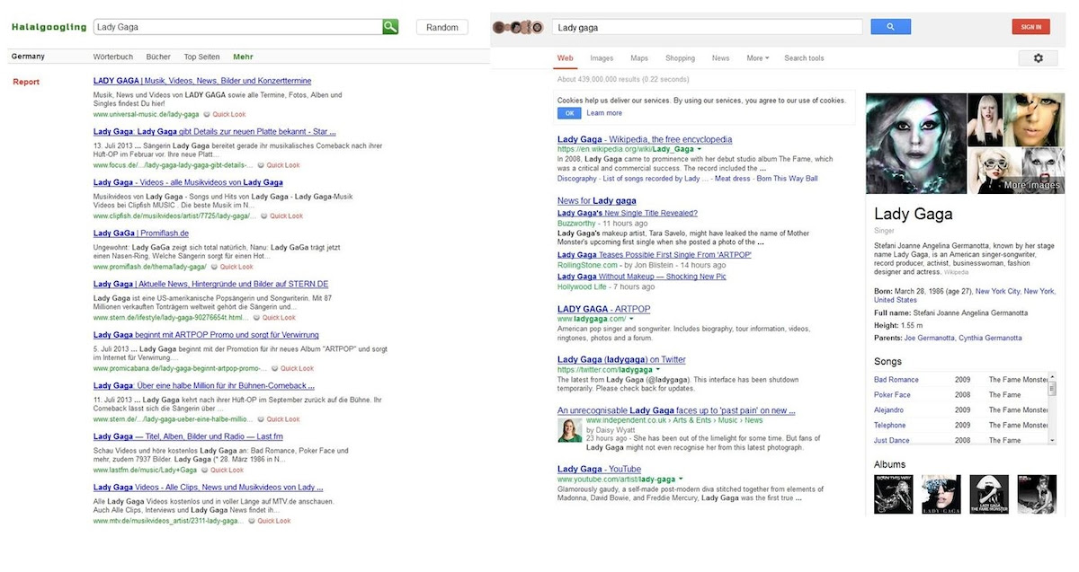Open dropdown arrow next to www.ladygaga.com URL

pos(631,319)
